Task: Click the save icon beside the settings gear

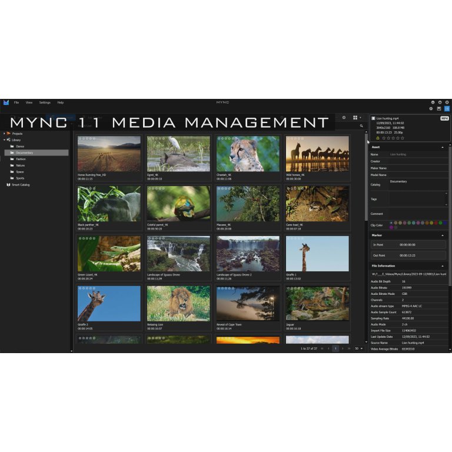Action: click(x=439, y=109)
